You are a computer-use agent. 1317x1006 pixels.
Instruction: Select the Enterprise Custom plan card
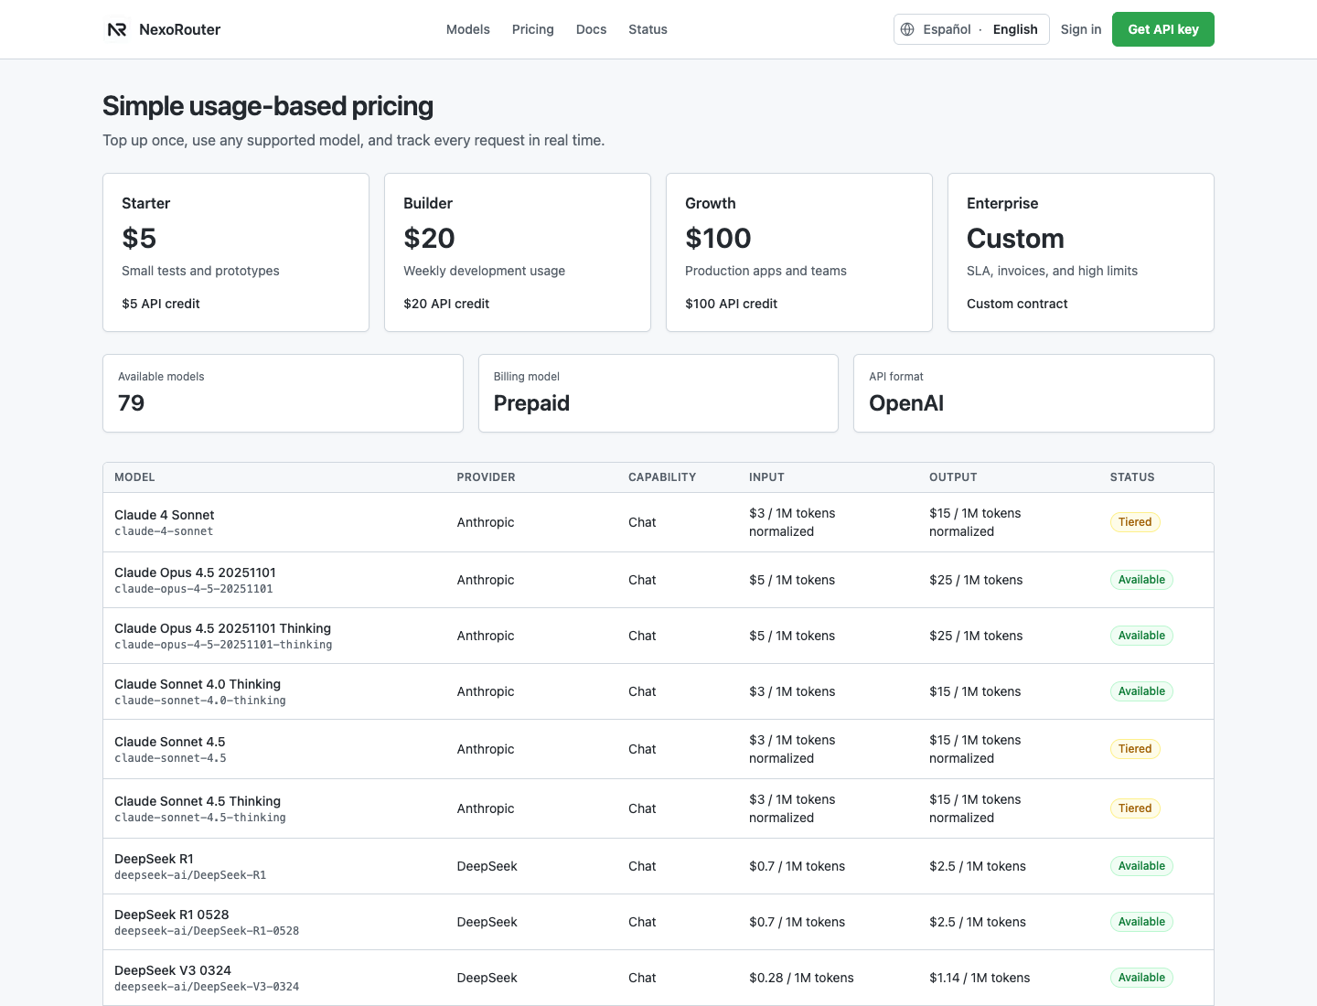[x=1081, y=252]
